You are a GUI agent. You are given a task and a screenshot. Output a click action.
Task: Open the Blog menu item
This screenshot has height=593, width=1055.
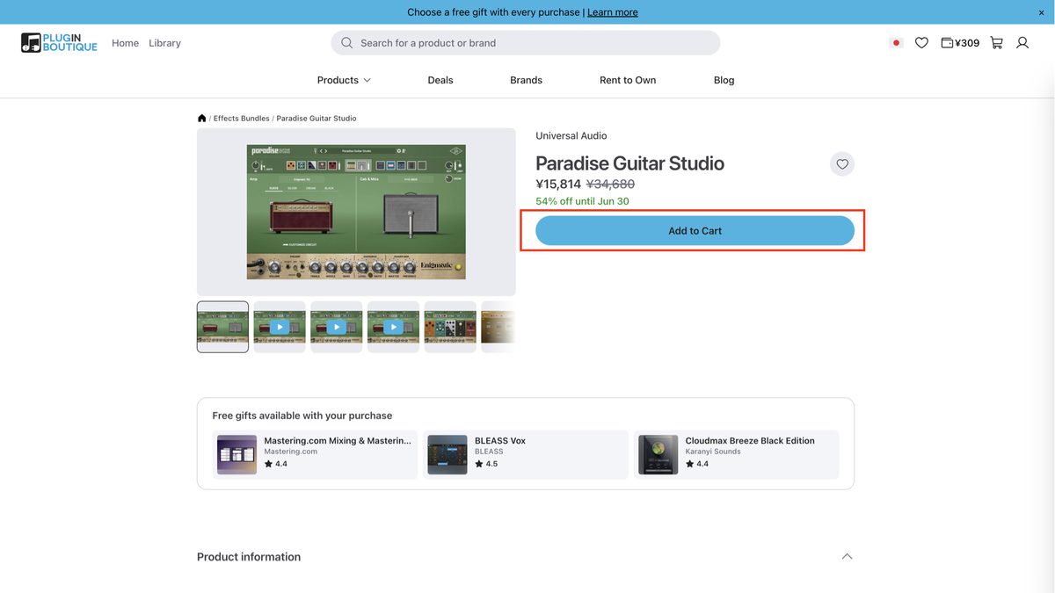point(724,80)
